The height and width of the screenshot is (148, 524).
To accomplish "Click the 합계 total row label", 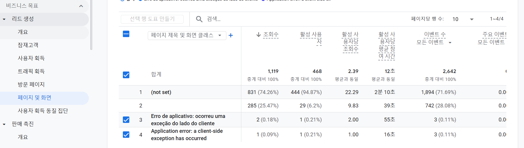I will tap(156, 74).
